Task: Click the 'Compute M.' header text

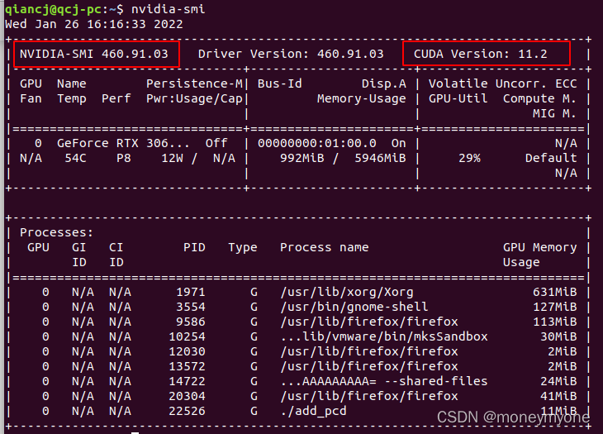Action: point(540,99)
